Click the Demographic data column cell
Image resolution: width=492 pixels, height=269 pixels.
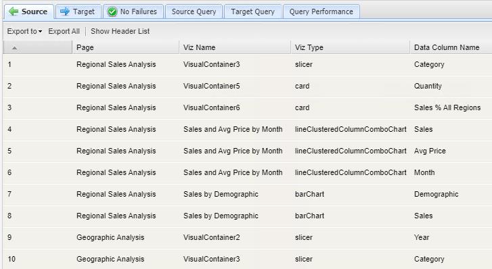coord(436,195)
